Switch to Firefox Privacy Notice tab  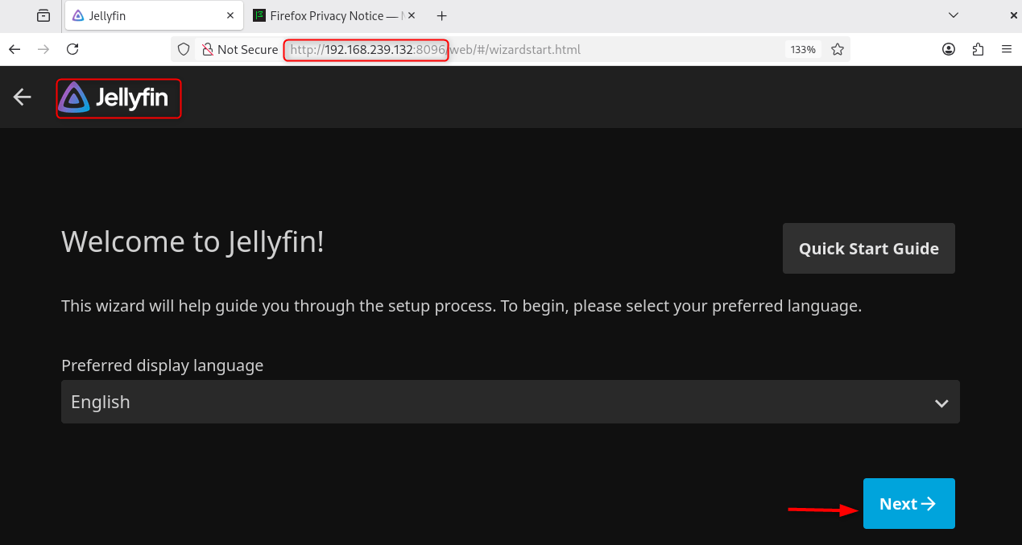tap(329, 15)
